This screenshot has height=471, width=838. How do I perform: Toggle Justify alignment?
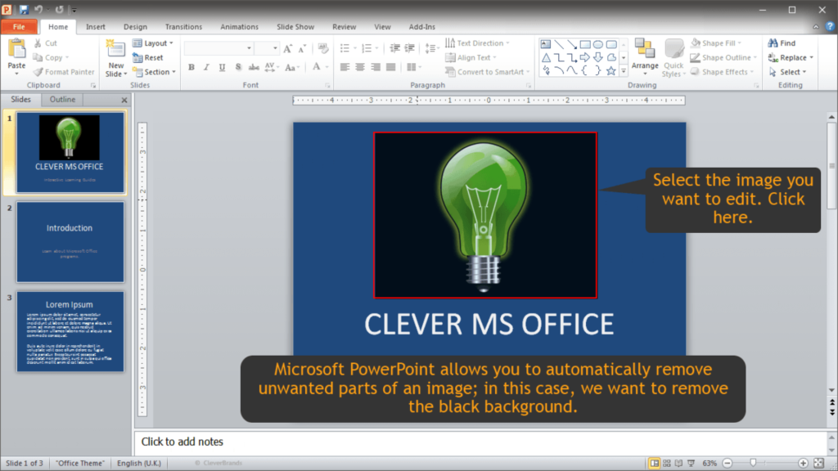click(391, 67)
